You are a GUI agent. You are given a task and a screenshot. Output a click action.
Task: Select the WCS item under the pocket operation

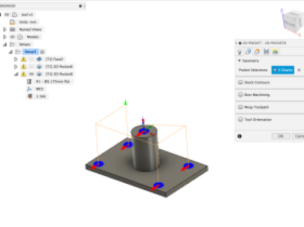click(39, 89)
